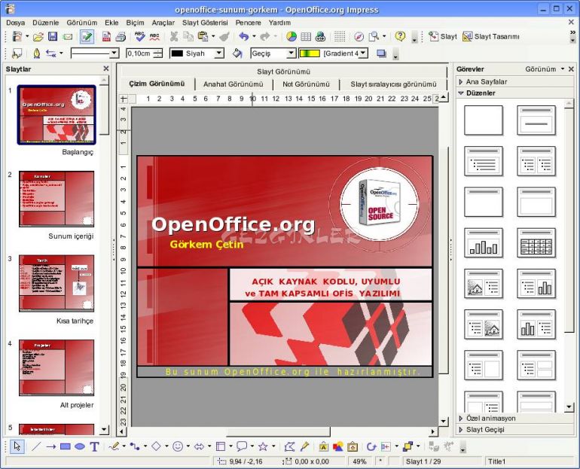
Task: Select slide 4 thumbnail Alt projeler
Action: click(56, 367)
